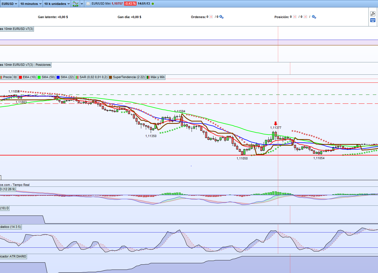Open the EURUSD symbol dropdown

[x=9, y=4]
